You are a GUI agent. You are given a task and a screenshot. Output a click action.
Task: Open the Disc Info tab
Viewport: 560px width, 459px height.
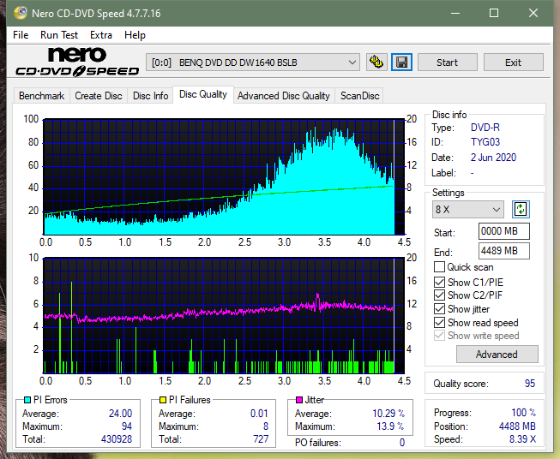pos(150,96)
